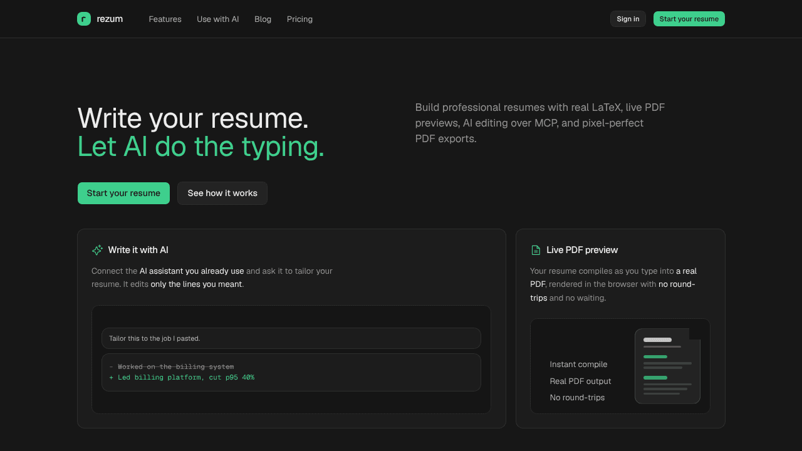802x451 pixels.
Task: Click the Write it with AI heading
Action: pos(138,250)
